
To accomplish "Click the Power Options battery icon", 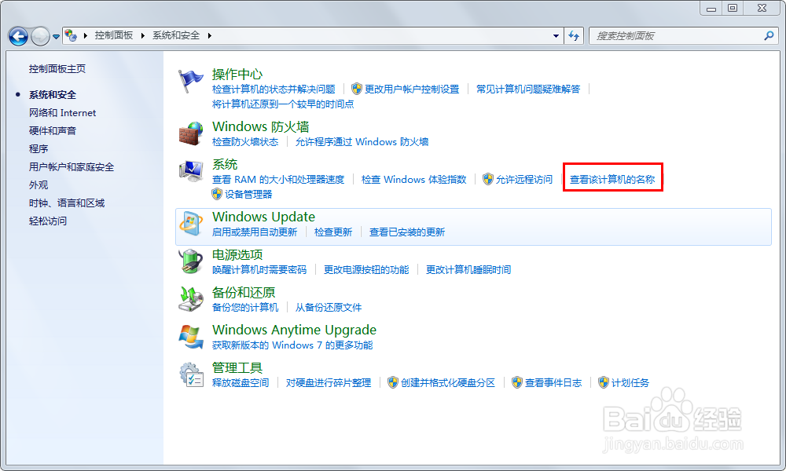I will (x=190, y=261).
